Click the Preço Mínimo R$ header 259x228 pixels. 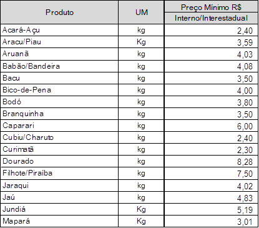pos(211,7)
